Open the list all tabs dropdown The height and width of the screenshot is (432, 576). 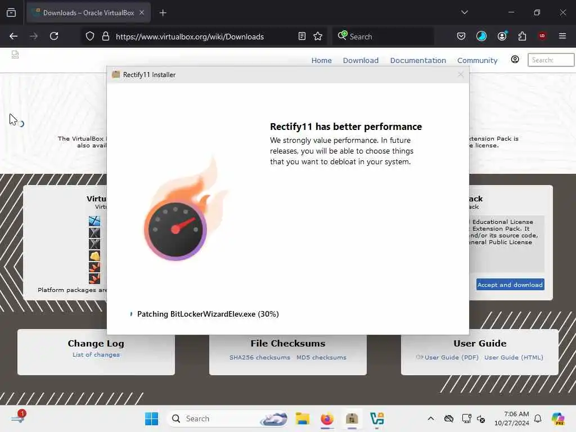click(x=464, y=12)
